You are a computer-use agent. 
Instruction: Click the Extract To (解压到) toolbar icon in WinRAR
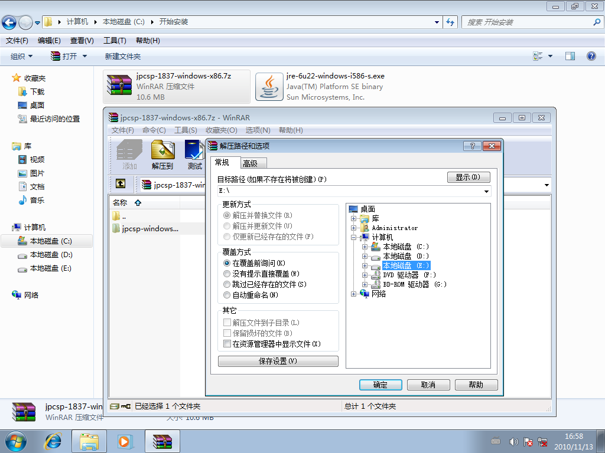click(162, 155)
